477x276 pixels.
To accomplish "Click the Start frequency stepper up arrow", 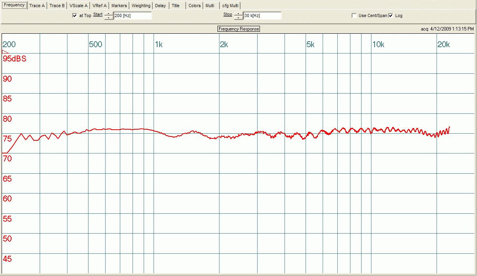I will (x=108, y=14).
